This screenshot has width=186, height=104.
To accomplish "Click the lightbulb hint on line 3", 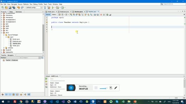I will (47, 22).
